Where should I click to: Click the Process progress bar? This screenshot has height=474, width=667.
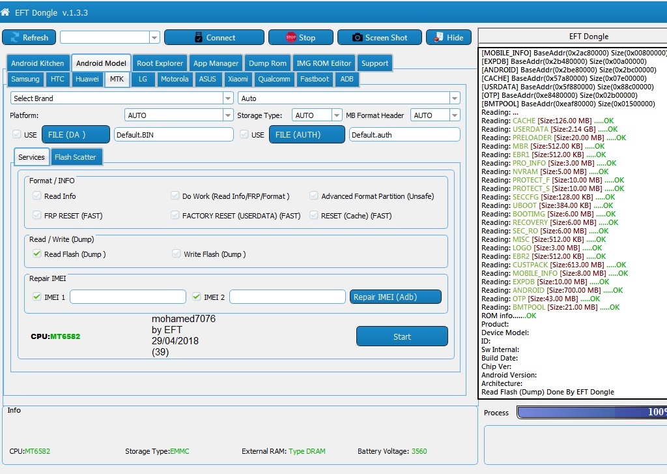(591, 412)
